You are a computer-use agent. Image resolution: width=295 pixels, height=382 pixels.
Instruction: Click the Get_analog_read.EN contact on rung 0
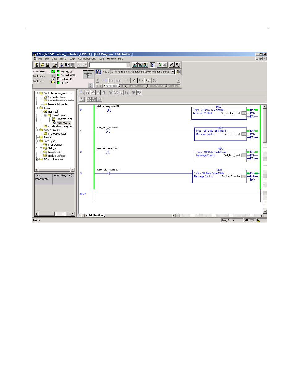[109, 110]
